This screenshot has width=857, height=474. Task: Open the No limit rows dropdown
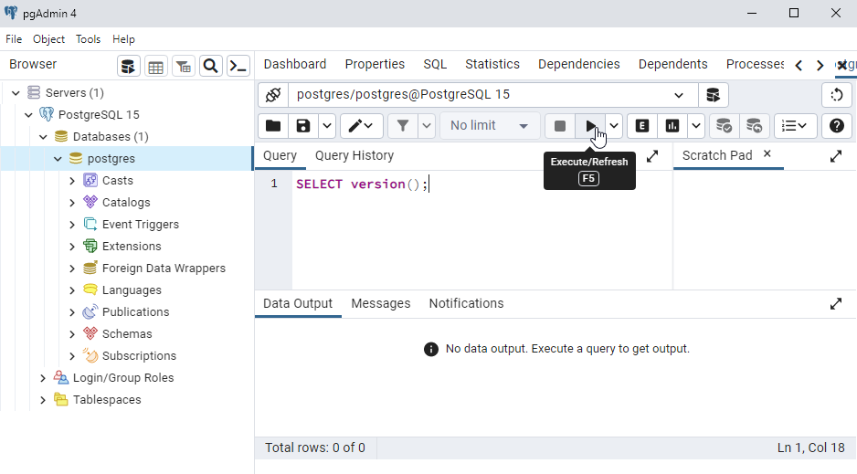pos(489,126)
